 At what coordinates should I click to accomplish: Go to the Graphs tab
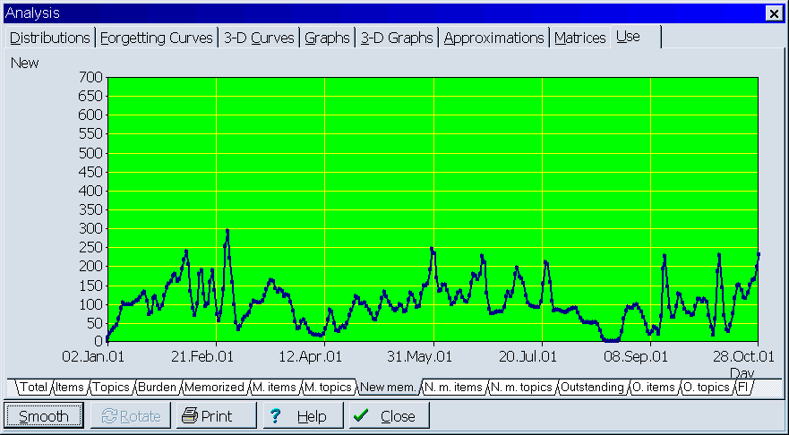pos(327,38)
